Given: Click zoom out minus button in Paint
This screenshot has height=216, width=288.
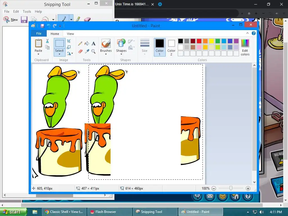Looking at the screenshot, I should 214,188.
